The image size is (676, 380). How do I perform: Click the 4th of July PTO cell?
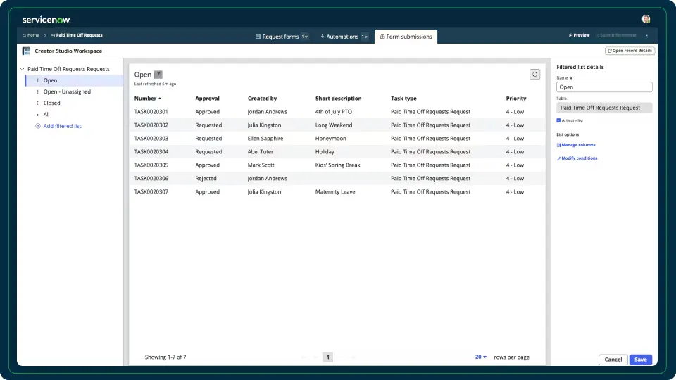pyautogui.click(x=333, y=112)
